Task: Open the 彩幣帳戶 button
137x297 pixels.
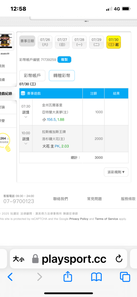Action: (32, 75)
